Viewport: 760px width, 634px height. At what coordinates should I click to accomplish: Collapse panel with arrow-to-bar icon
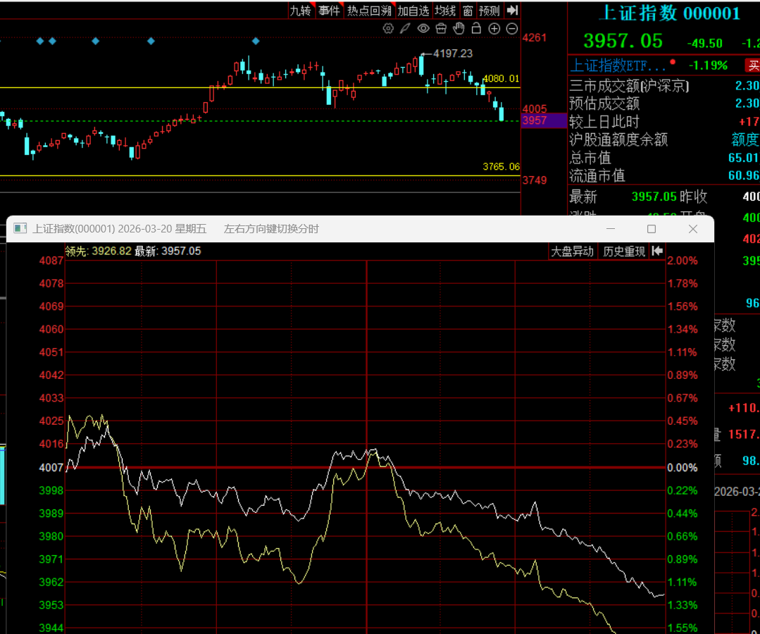[x=512, y=10]
